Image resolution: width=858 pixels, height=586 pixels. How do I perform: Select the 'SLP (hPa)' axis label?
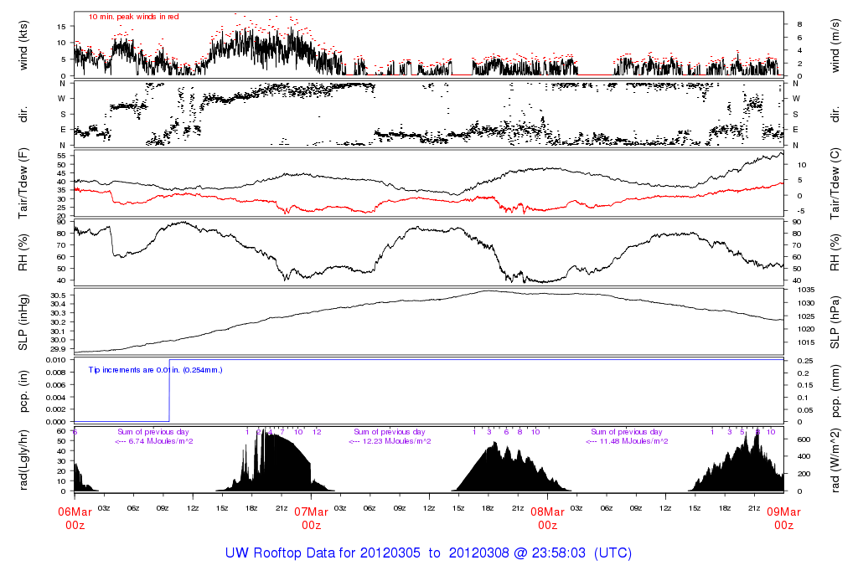pyautogui.click(x=835, y=322)
